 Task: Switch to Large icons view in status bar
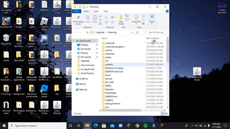point(166,114)
